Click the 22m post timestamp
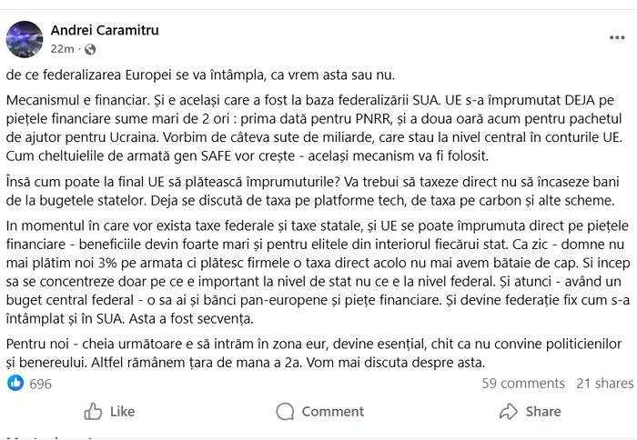 (x=62, y=48)
